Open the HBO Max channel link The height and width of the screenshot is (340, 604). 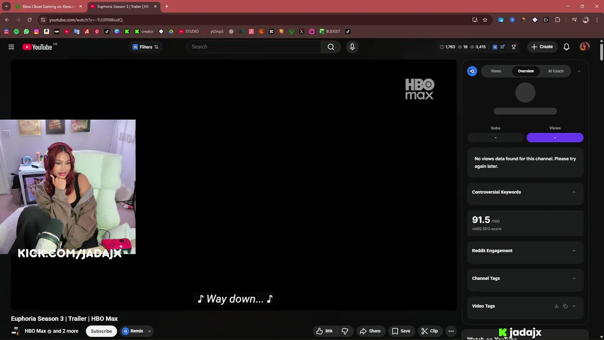35,331
